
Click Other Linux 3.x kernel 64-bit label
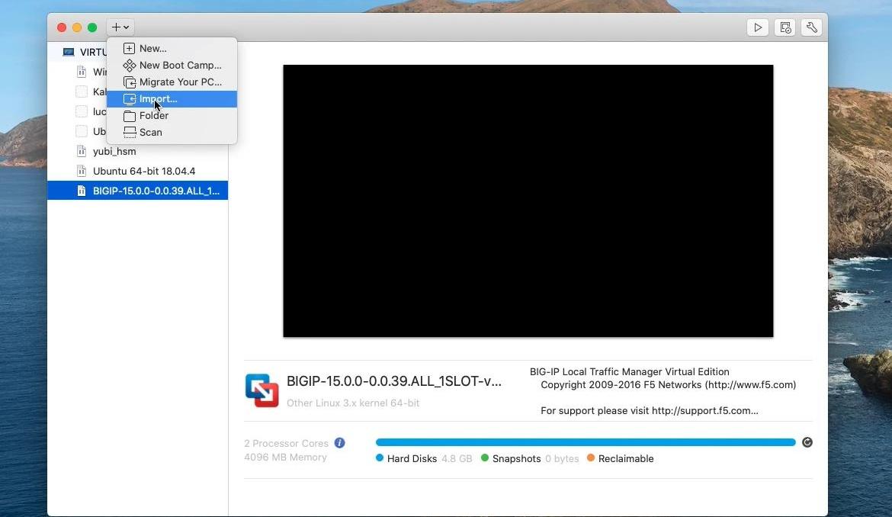point(353,403)
